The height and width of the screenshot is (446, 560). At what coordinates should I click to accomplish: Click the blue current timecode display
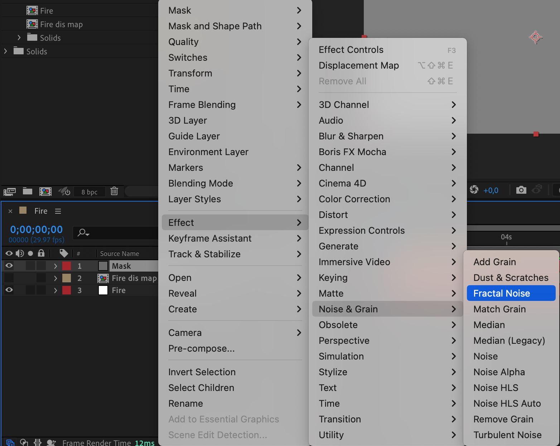36,229
